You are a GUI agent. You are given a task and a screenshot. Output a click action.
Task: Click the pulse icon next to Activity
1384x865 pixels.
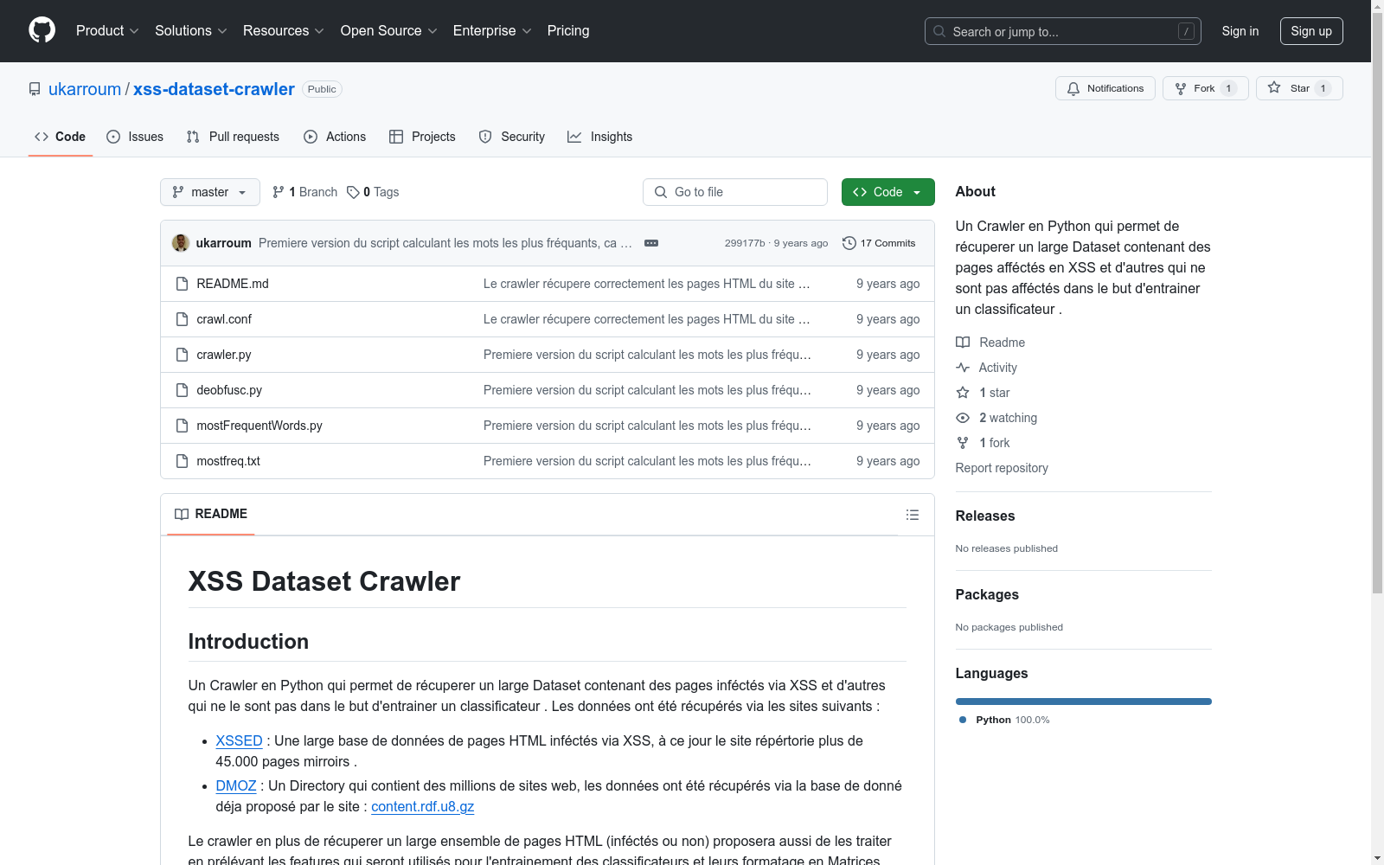point(963,368)
